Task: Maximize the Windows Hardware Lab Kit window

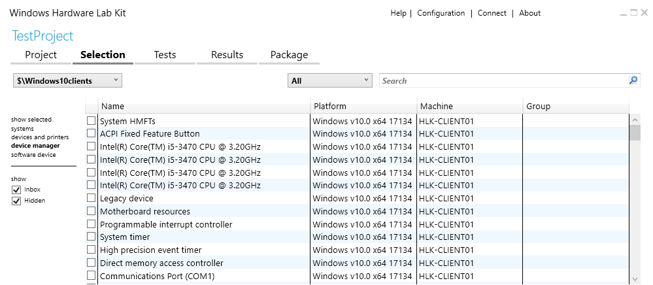Action: pos(634,12)
